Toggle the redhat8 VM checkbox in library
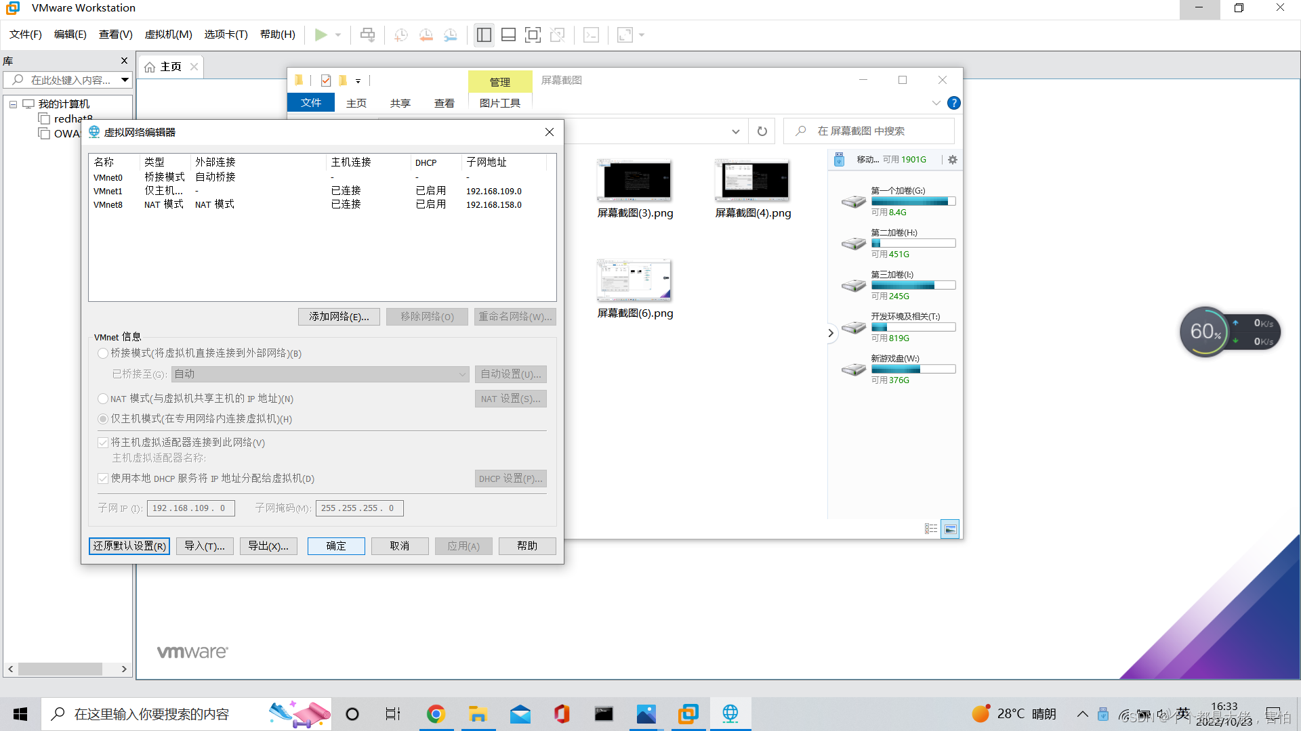The image size is (1301, 731). (45, 119)
